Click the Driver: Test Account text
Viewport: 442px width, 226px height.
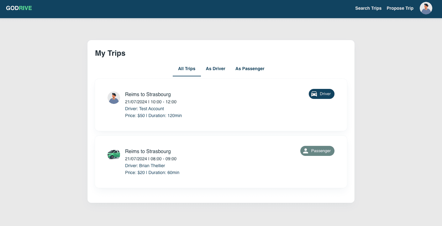pyautogui.click(x=145, y=109)
